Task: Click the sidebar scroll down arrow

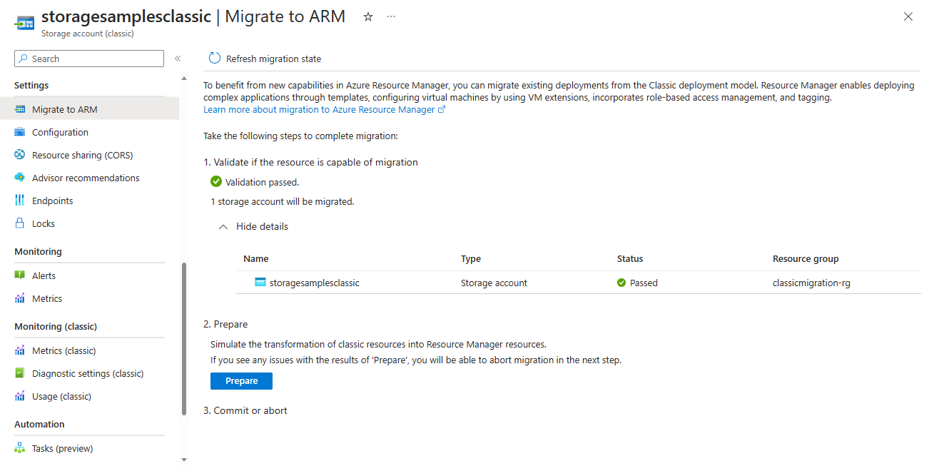Action: 184,460
